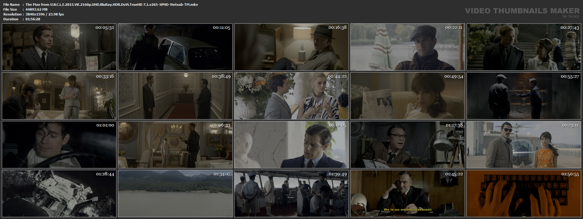The height and width of the screenshot is (219, 583).
Task: Select the thumbnail at 00:22:11
Action: [x=408, y=47]
